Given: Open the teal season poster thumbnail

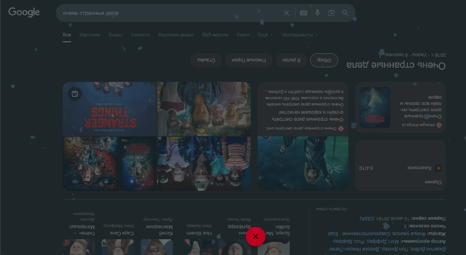Looking at the screenshot, I should 137,164.
